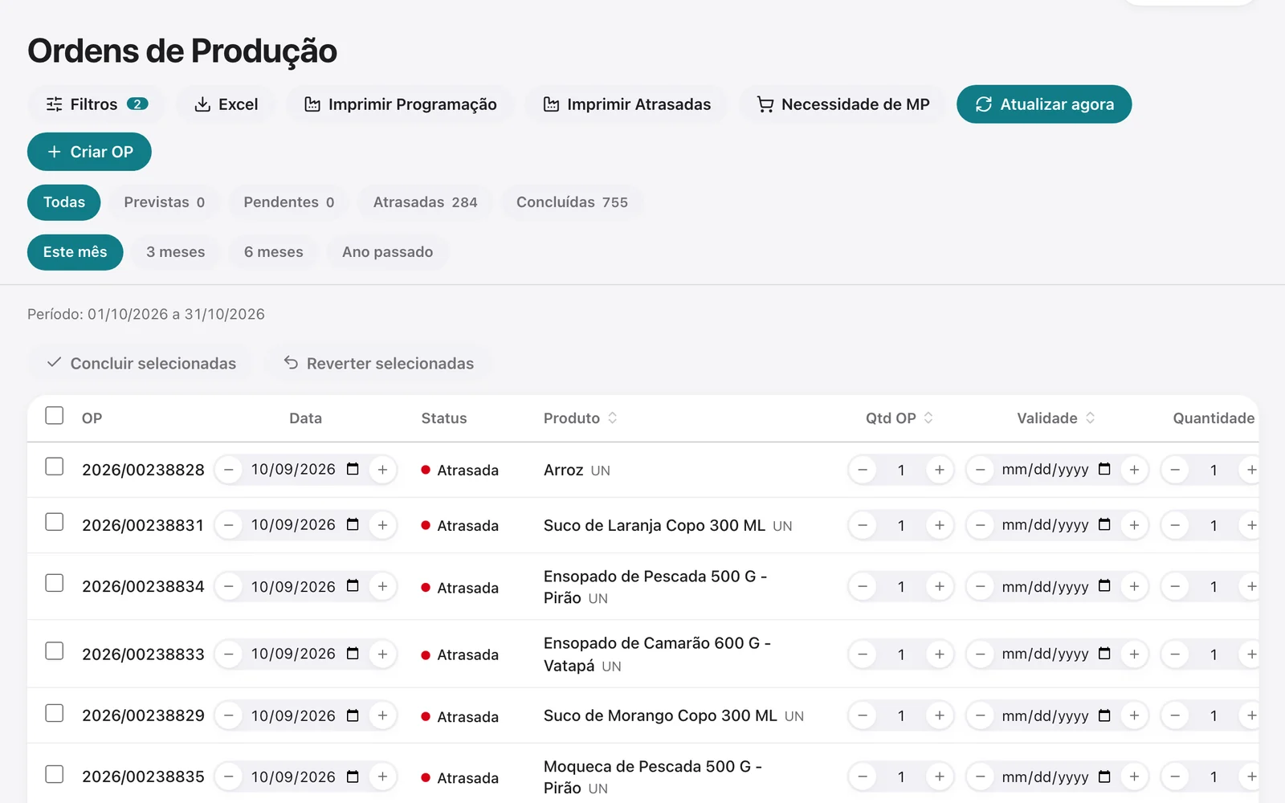Open Data calendar picker in Ensopado de Pescada row

tap(353, 586)
